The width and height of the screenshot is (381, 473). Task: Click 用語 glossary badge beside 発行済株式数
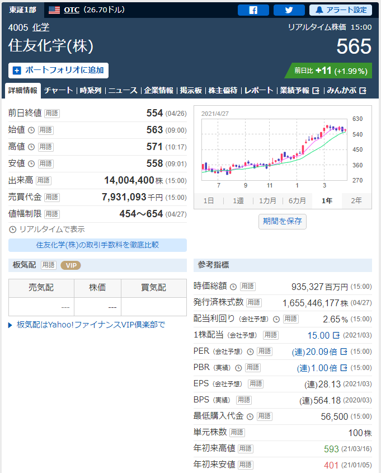254,303
